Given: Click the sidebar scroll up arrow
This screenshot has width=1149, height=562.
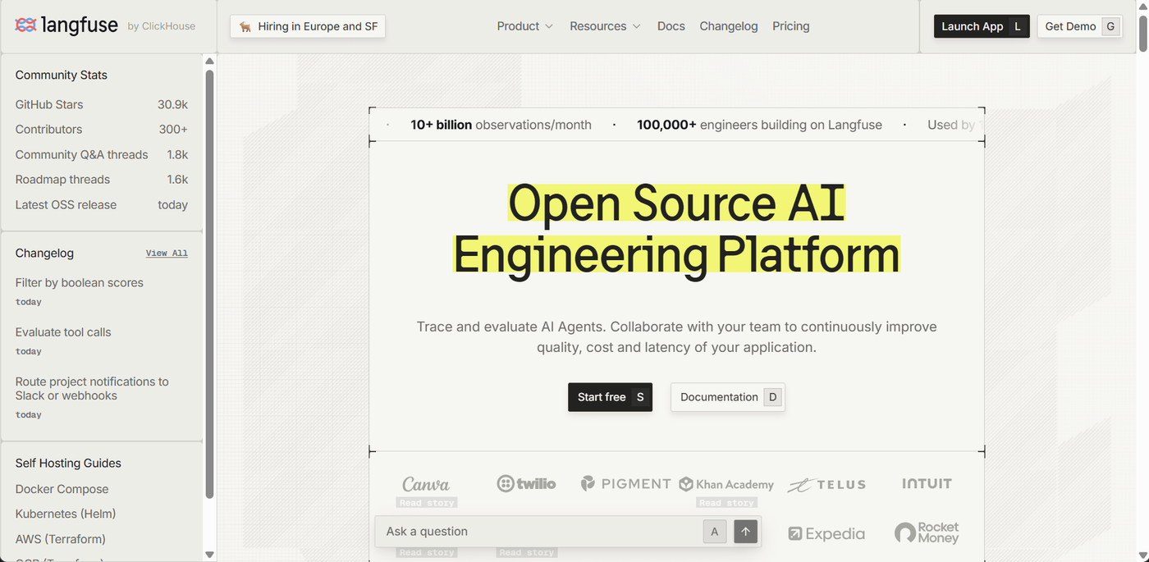Looking at the screenshot, I should click(x=209, y=61).
